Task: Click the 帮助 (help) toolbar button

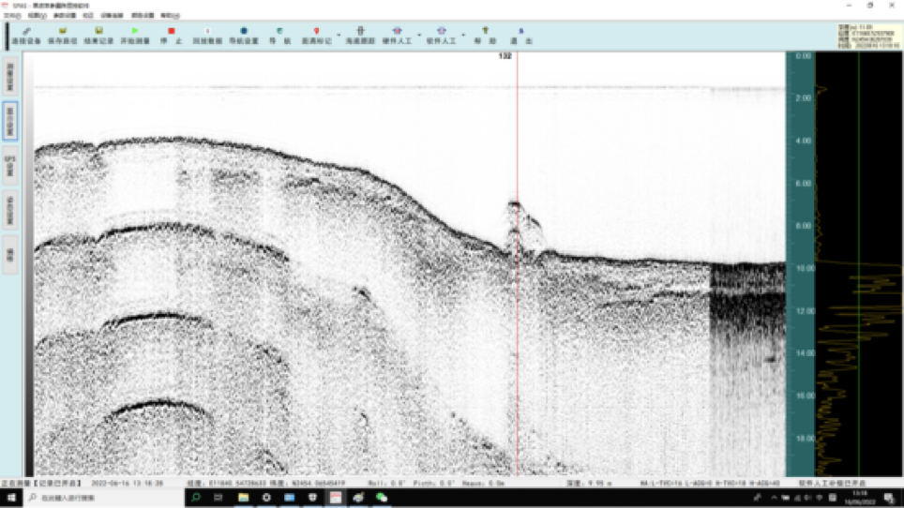Action: point(486,36)
